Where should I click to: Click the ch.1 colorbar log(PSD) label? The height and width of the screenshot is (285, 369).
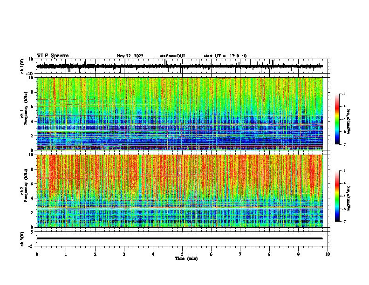(x=349, y=122)
